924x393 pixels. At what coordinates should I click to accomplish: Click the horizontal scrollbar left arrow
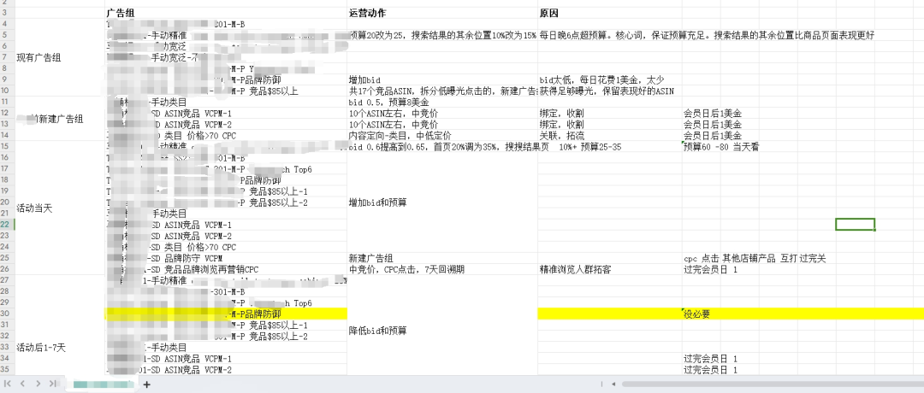click(614, 384)
